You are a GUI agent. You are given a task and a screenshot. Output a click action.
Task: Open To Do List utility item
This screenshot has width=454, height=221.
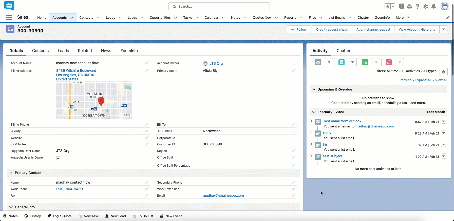click(143, 216)
